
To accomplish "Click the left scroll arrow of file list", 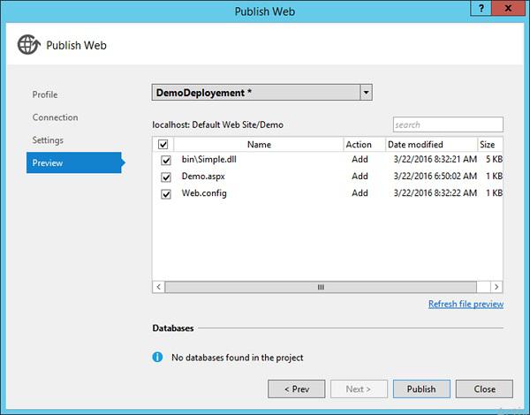I will pos(158,287).
